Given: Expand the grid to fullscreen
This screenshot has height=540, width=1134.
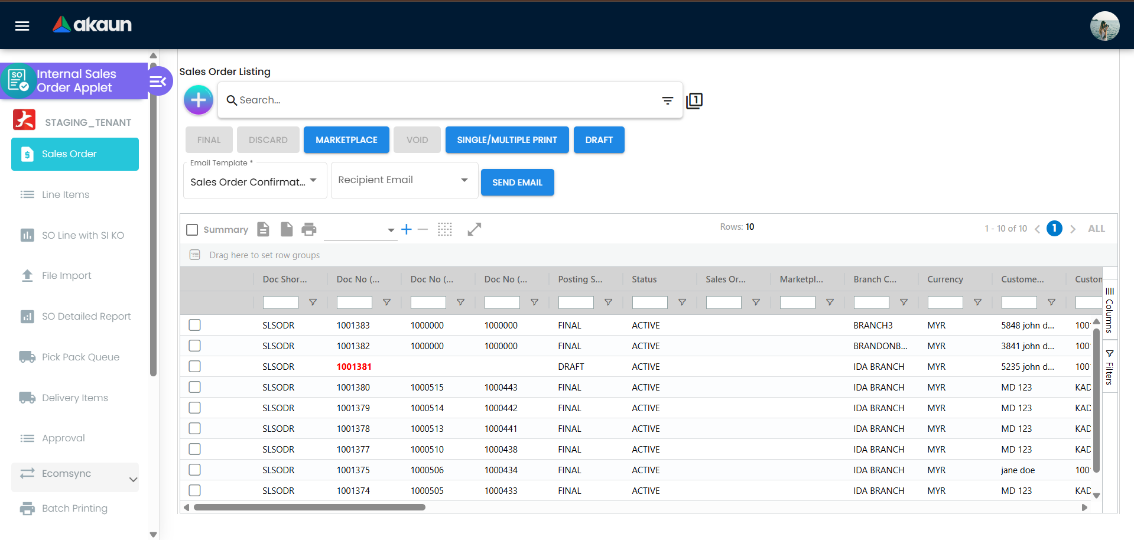Looking at the screenshot, I should [x=474, y=229].
